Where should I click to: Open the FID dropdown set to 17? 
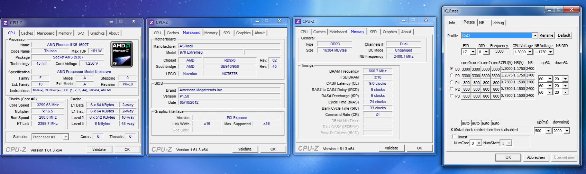pos(473,52)
